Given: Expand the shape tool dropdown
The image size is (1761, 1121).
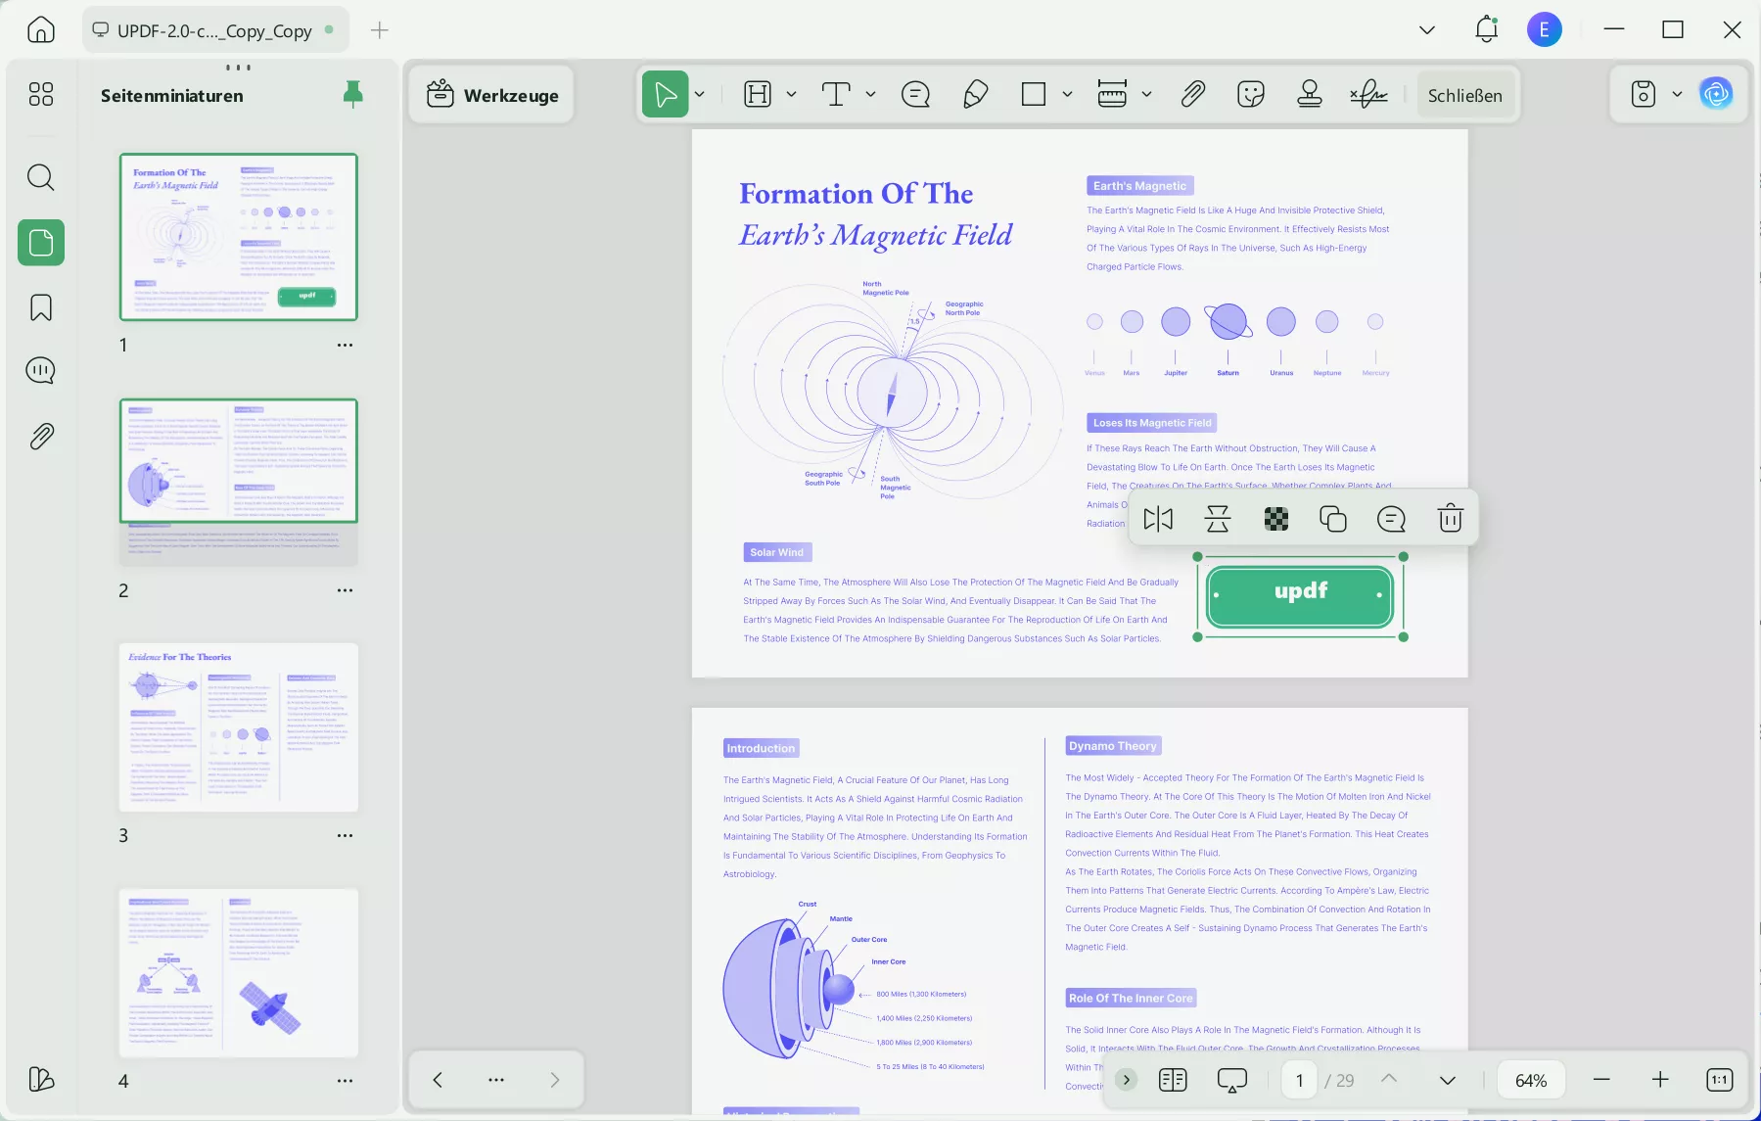Looking at the screenshot, I should (x=1067, y=94).
